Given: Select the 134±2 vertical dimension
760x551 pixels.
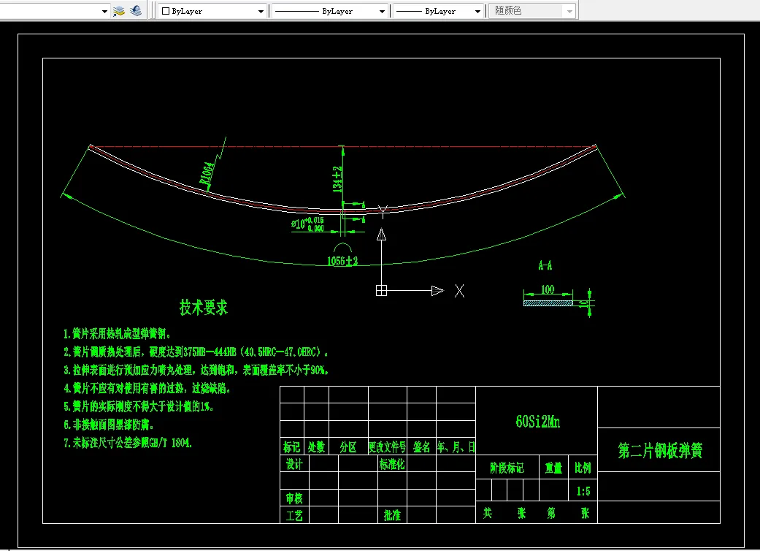Looking at the screenshot, I should pos(337,180).
